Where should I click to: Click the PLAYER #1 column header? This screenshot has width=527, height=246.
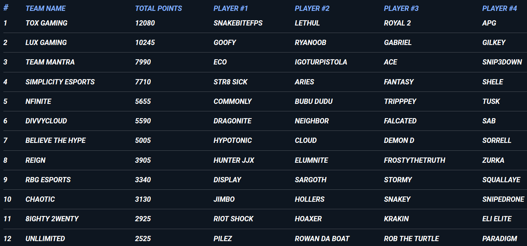[x=231, y=8]
